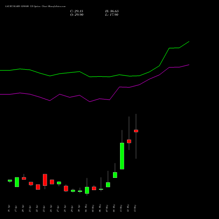Click the small green candlestick for 16 Apr
The height and width of the screenshot is (219, 219).
click(x=10, y=180)
